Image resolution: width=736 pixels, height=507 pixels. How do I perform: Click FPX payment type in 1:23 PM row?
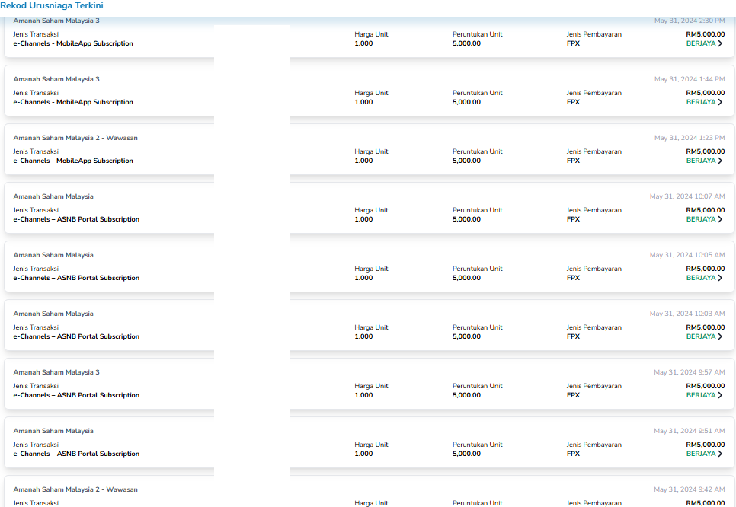click(x=573, y=161)
